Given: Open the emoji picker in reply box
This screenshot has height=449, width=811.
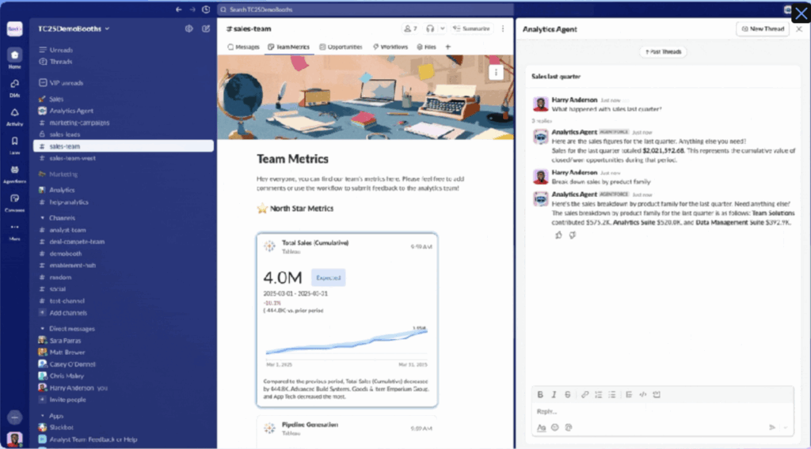Looking at the screenshot, I should point(555,427).
